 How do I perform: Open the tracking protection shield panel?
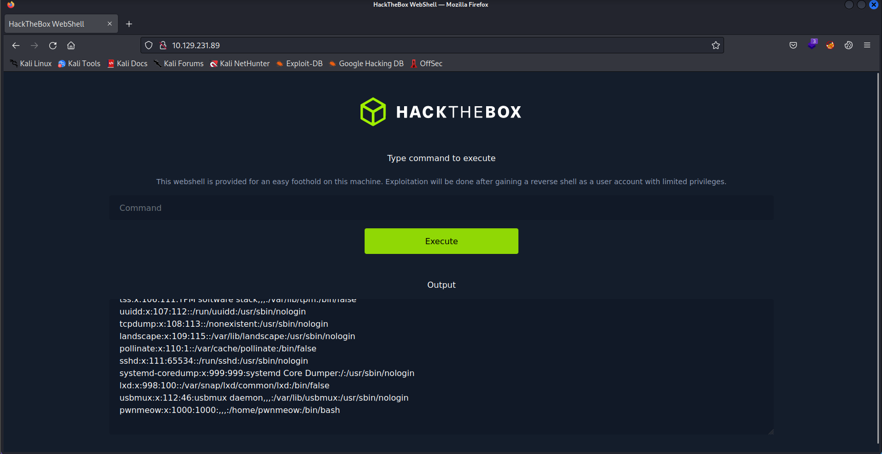pos(149,45)
